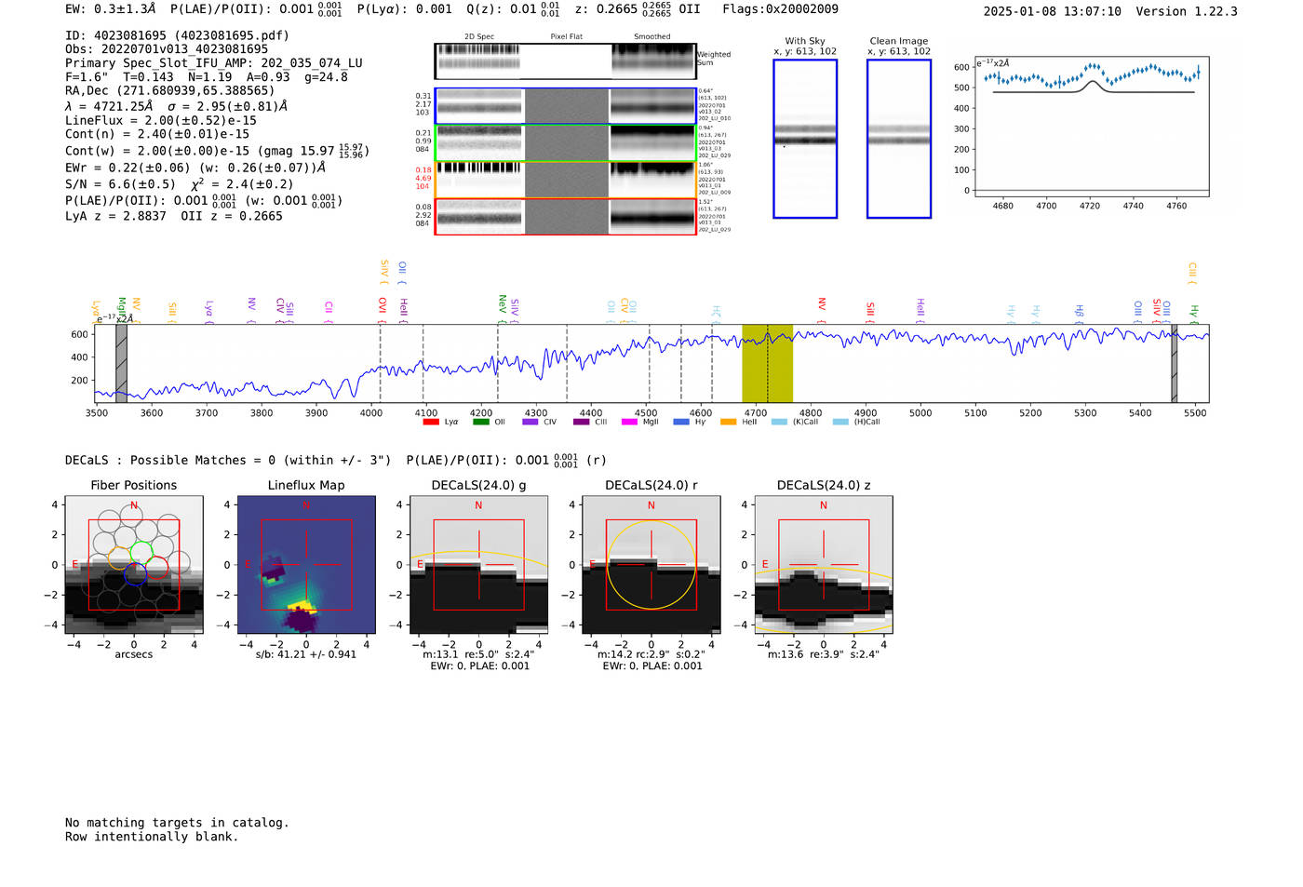The width and height of the screenshot is (1303, 887).
Task: Select the CIV legend color swatch
Action: [x=531, y=423]
